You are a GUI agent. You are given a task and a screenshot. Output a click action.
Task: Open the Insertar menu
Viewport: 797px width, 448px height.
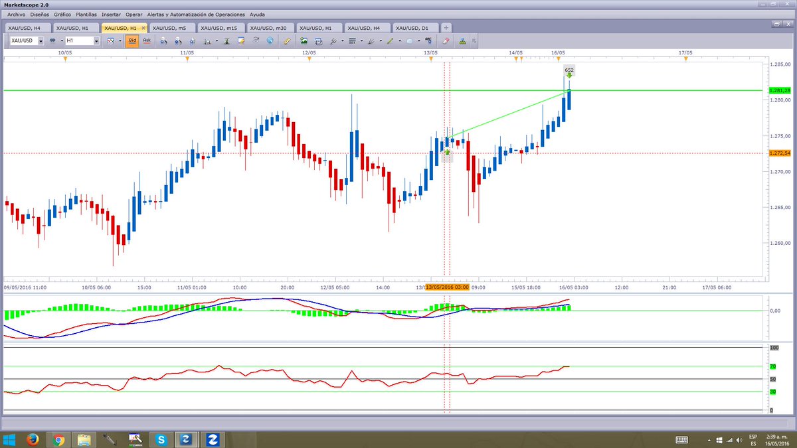pyautogui.click(x=112, y=14)
